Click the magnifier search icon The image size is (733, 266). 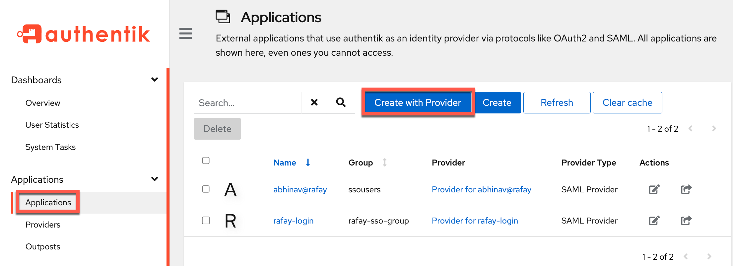pos(341,102)
